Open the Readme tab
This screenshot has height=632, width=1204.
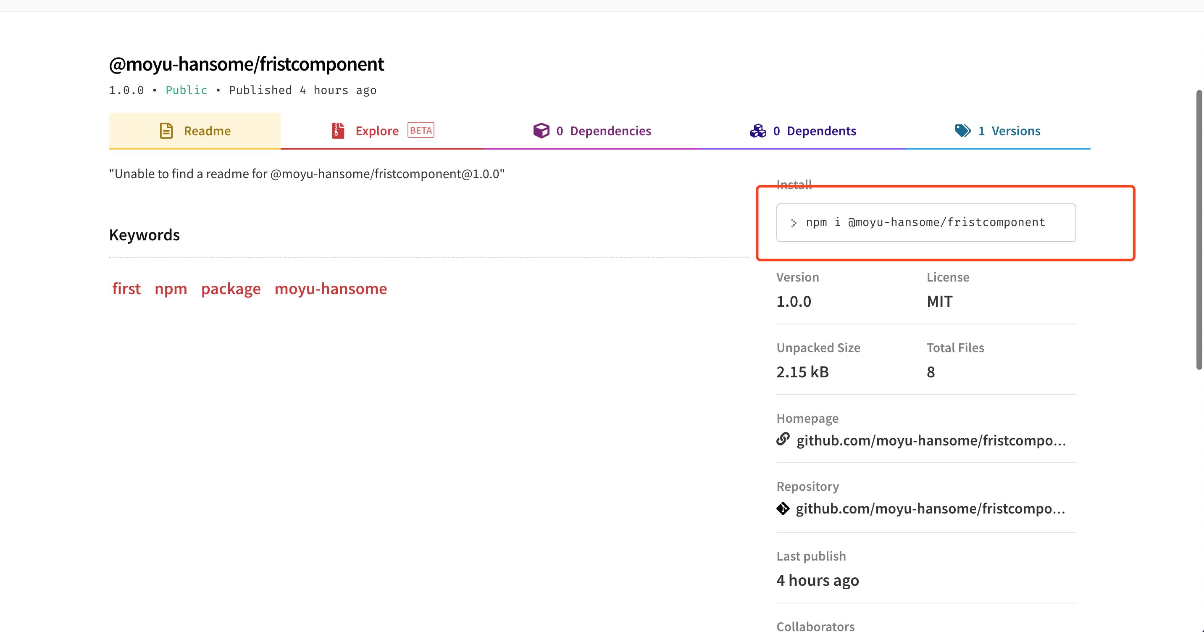click(207, 131)
